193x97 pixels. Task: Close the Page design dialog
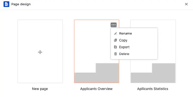[x=186, y=4]
